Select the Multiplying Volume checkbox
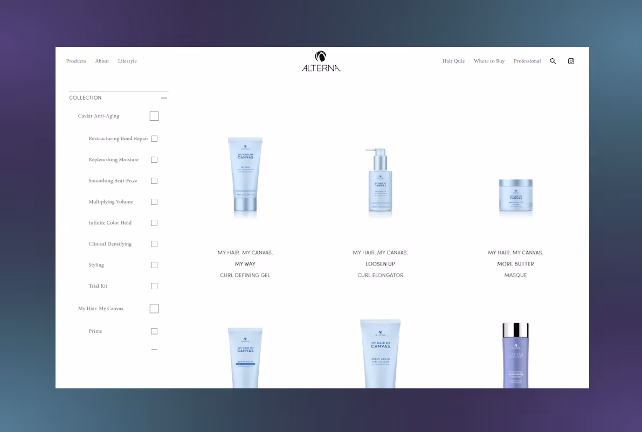Screen dimensions: 642x432 154,201
